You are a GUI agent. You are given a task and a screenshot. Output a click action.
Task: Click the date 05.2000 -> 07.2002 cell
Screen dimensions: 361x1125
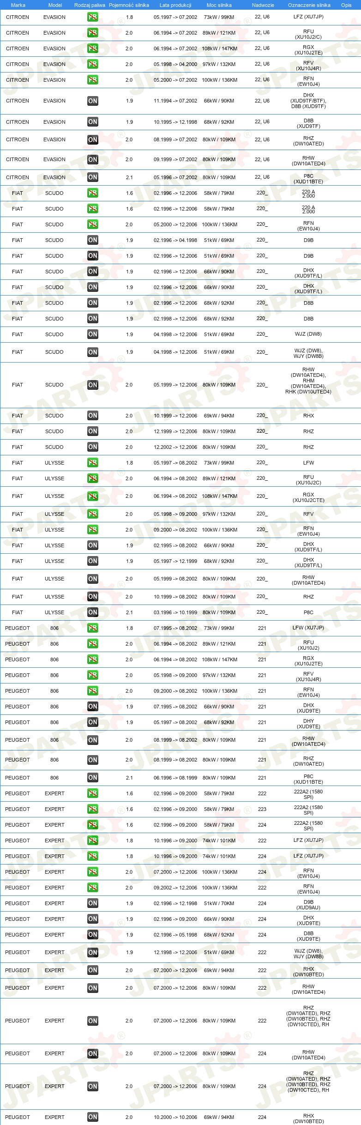[x=175, y=80]
